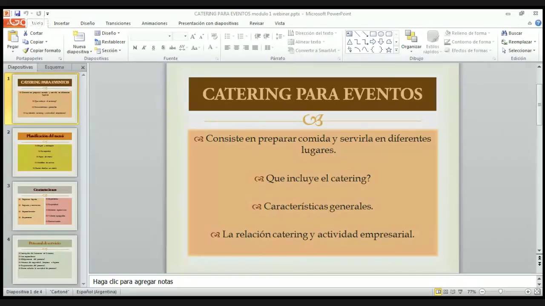Expand the shapes gallery More arrow
This screenshot has height=306, width=545.
point(396,50)
